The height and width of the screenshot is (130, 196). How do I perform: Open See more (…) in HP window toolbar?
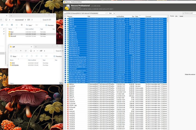pyautogui.click(x=46, y=56)
